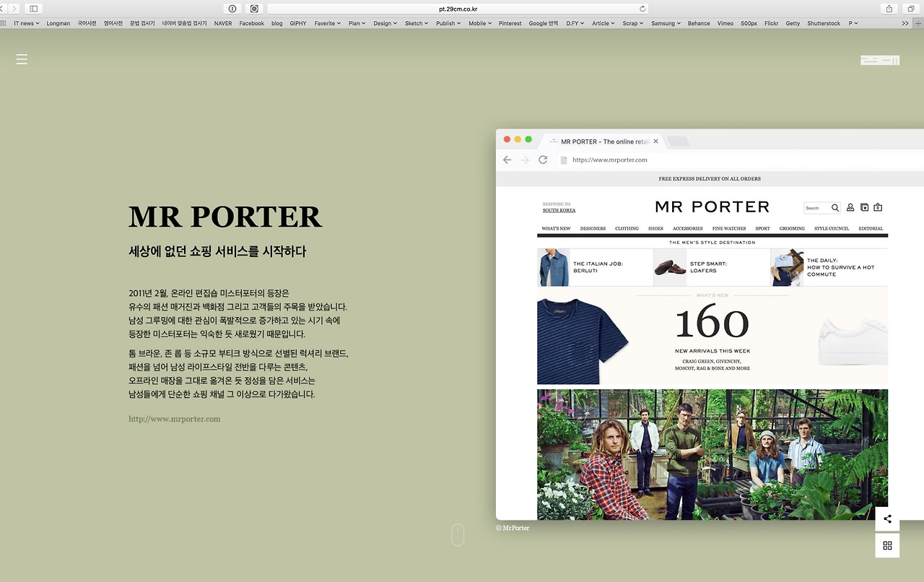This screenshot has width=924, height=582.
Task: Select FINE WATCHES in MR PORTER navigation
Action: click(x=729, y=228)
